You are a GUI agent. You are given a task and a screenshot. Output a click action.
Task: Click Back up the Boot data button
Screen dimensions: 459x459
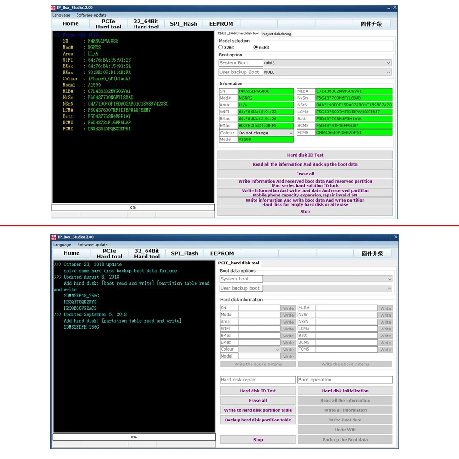345,439
